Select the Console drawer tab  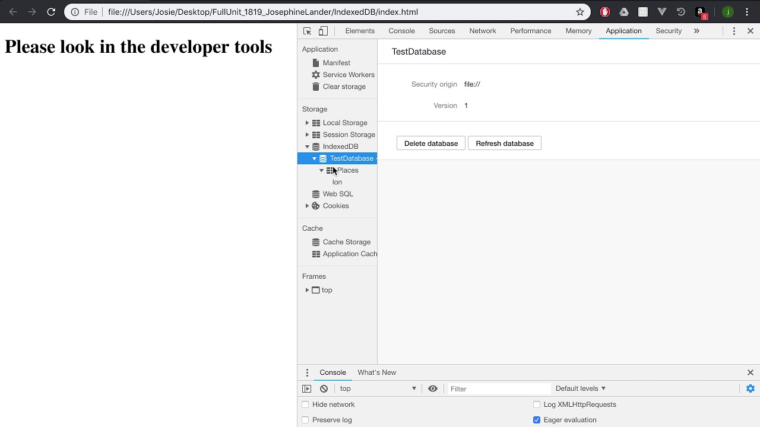pyautogui.click(x=332, y=372)
